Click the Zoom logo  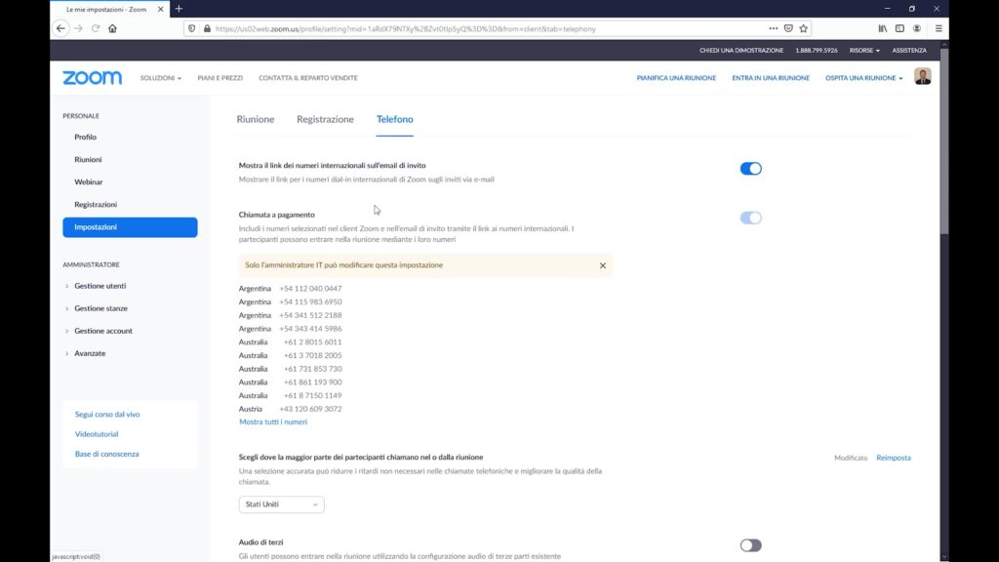click(x=92, y=78)
